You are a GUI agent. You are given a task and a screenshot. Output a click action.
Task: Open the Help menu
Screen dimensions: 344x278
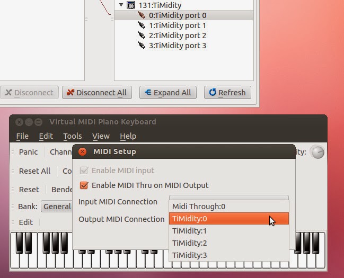[x=128, y=136]
